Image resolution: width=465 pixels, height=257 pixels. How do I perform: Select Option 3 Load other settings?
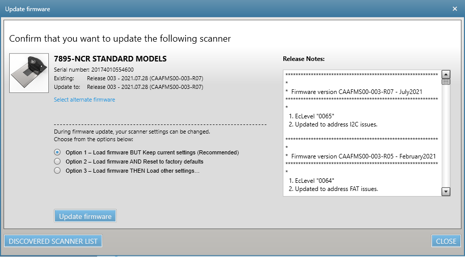pyautogui.click(x=57, y=171)
